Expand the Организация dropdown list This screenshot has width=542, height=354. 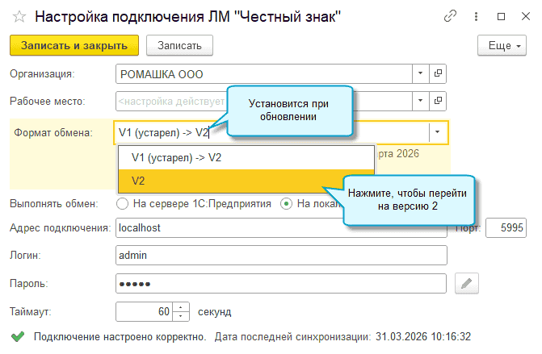tap(420, 73)
